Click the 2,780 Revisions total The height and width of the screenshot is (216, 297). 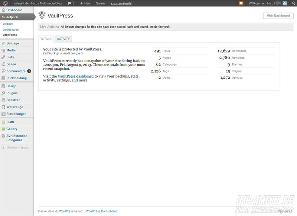click(x=232, y=58)
